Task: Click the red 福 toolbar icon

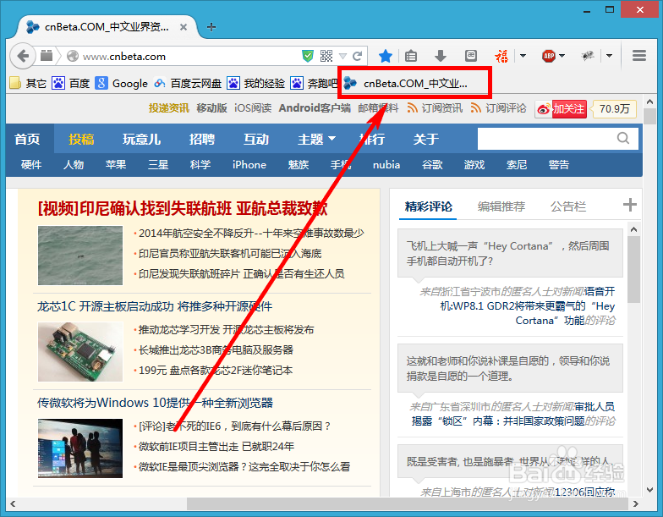Action: coord(501,56)
